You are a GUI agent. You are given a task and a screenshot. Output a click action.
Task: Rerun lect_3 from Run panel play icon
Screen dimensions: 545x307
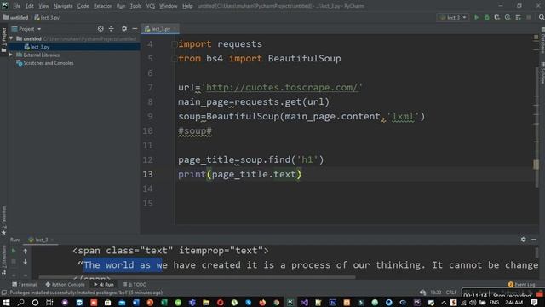[14, 251]
